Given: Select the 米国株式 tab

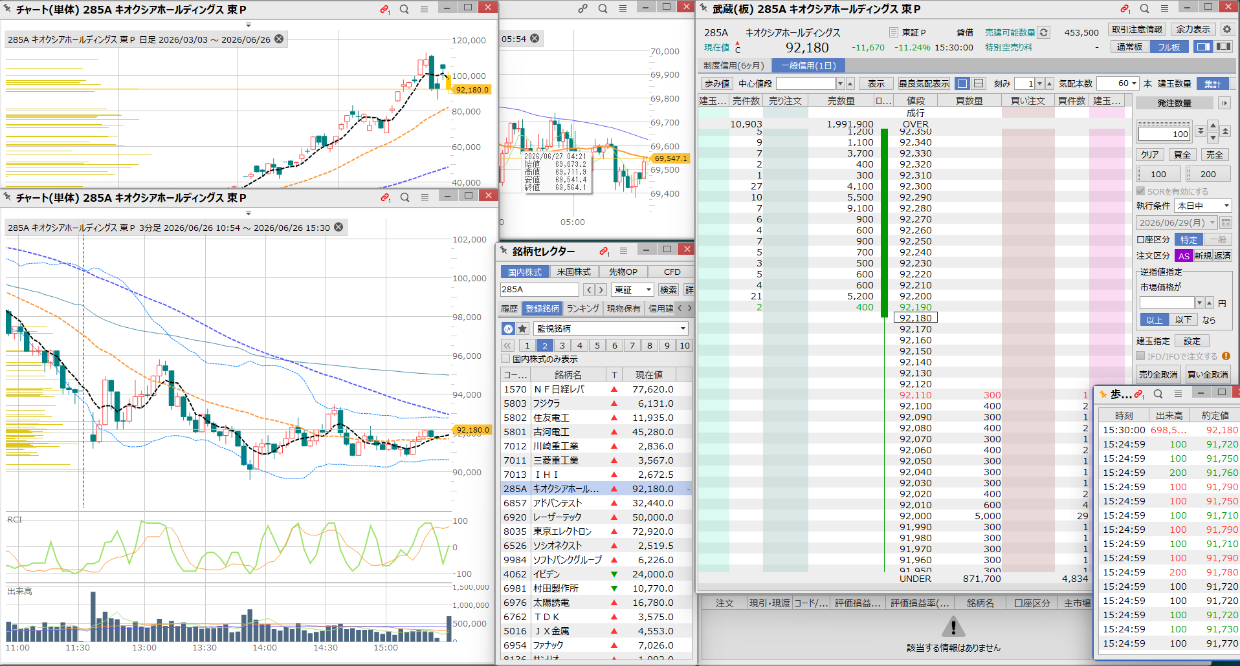Looking at the screenshot, I should point(574,272).
